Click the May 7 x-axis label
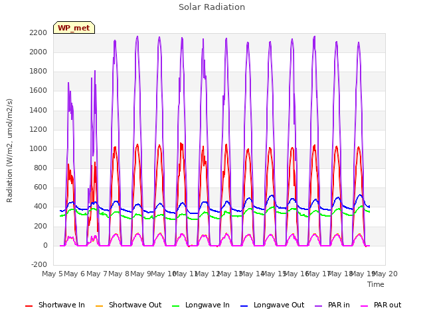Screen dimensions: 425x318 point(97,274)
